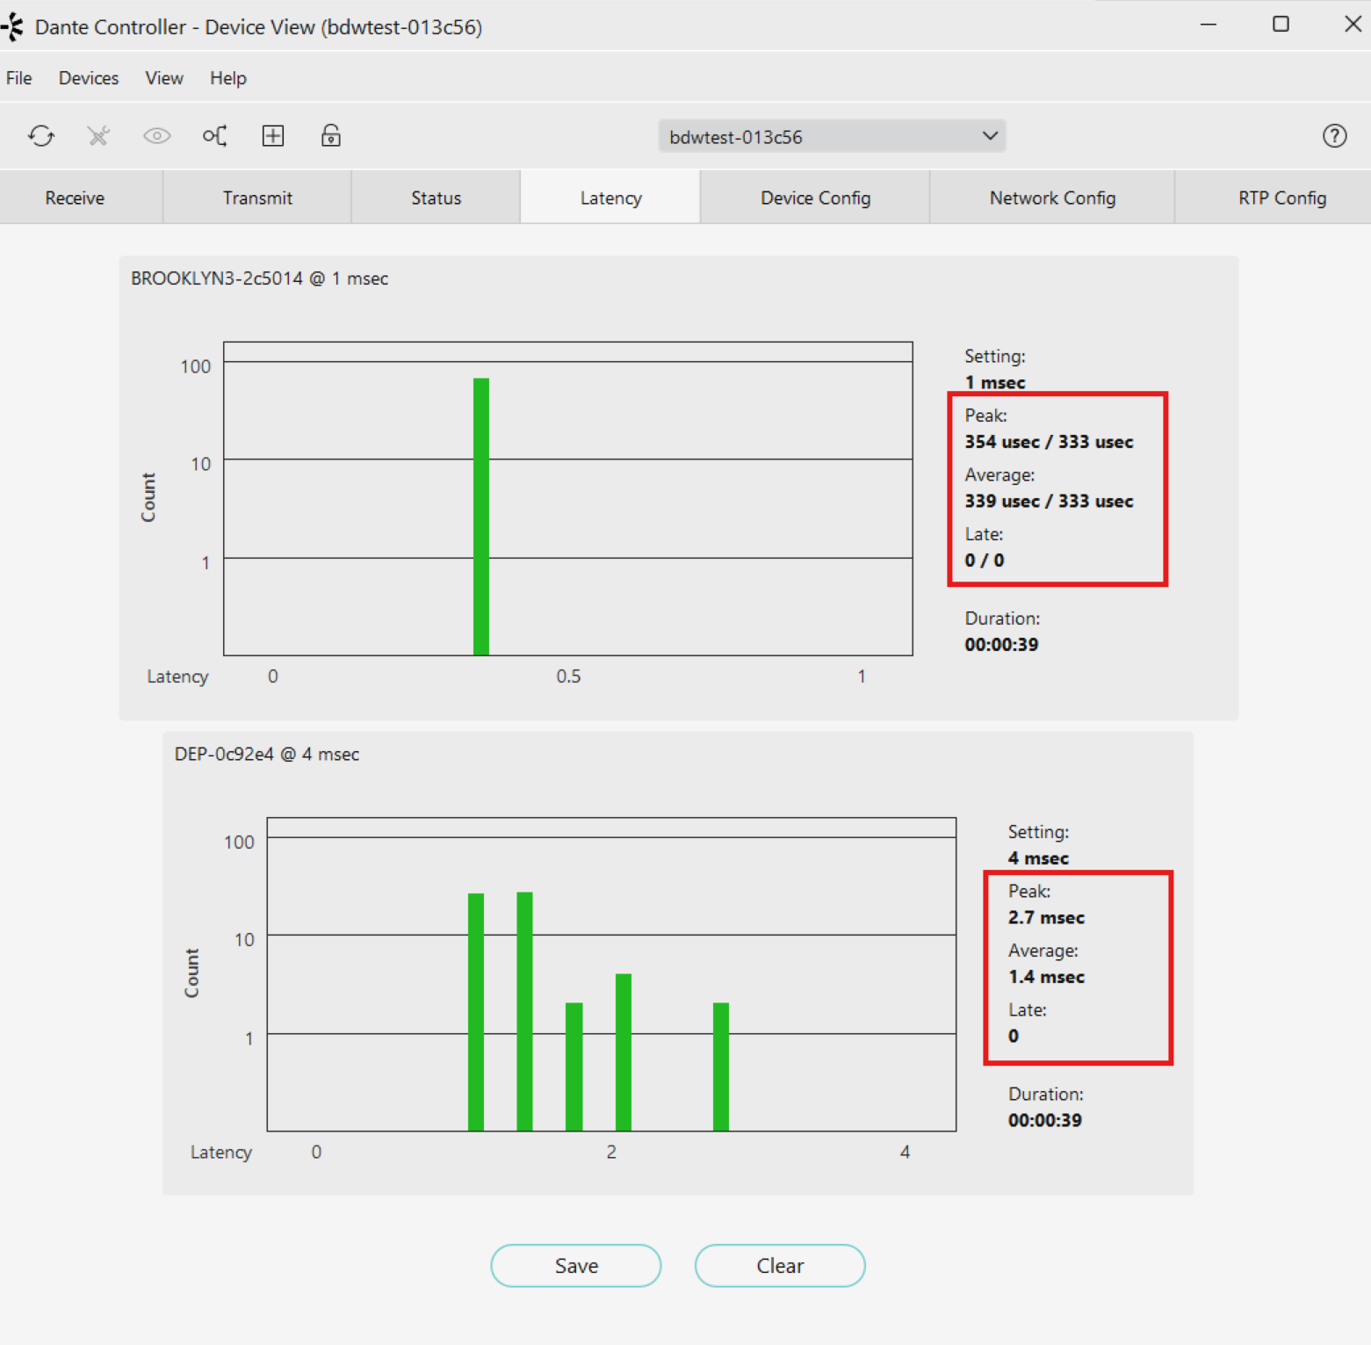Image resolution: width=1371 pixels, height=1345 pixels.
Task: Click the multicast flows branching icon
Action: pyautogui.click(x=215, y=136)
